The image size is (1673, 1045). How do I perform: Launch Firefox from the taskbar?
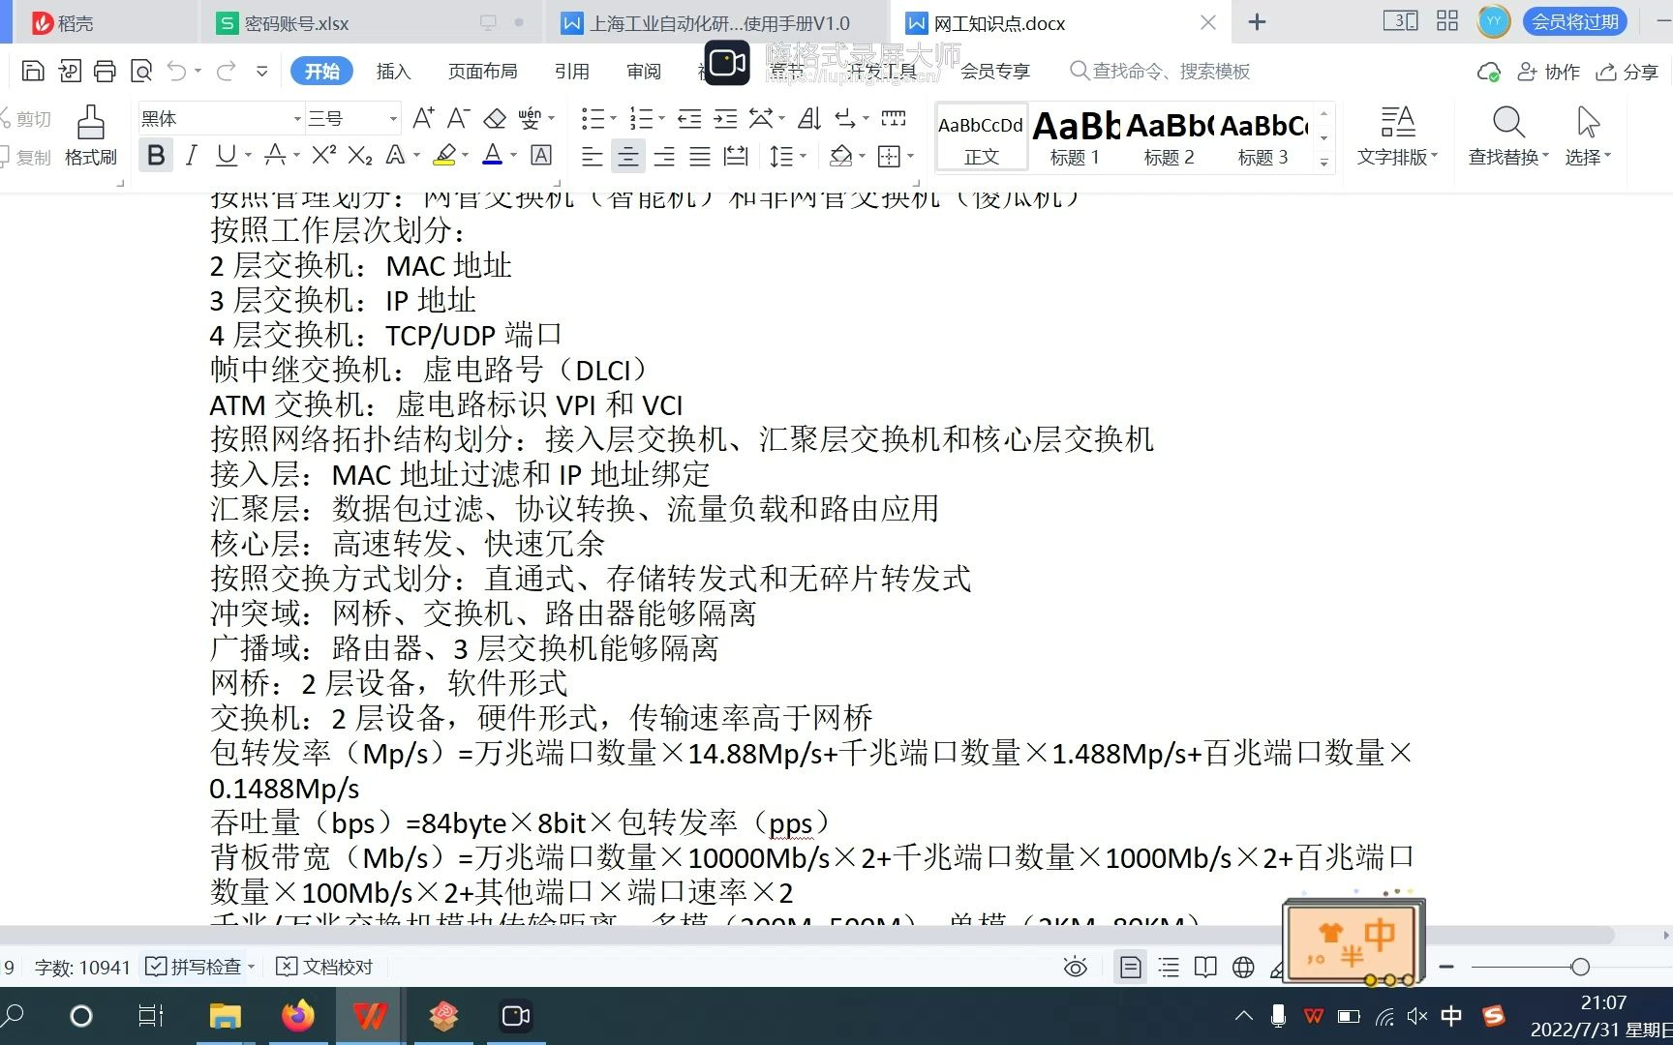coord(297,1015)
